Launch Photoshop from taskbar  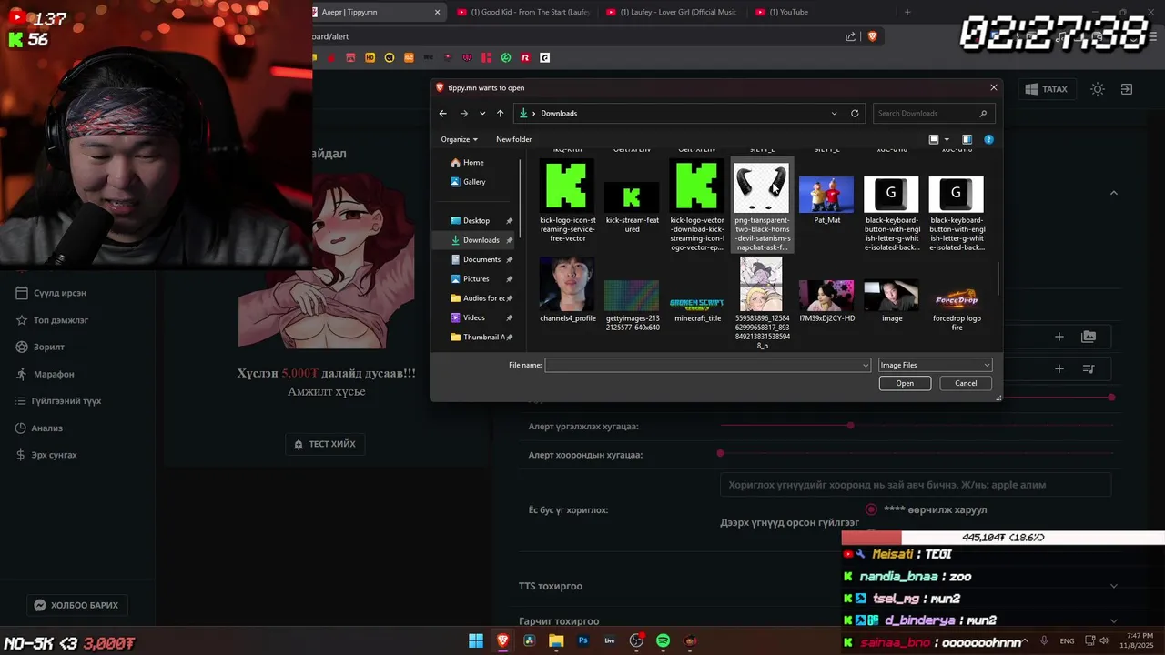coord(583,640)
